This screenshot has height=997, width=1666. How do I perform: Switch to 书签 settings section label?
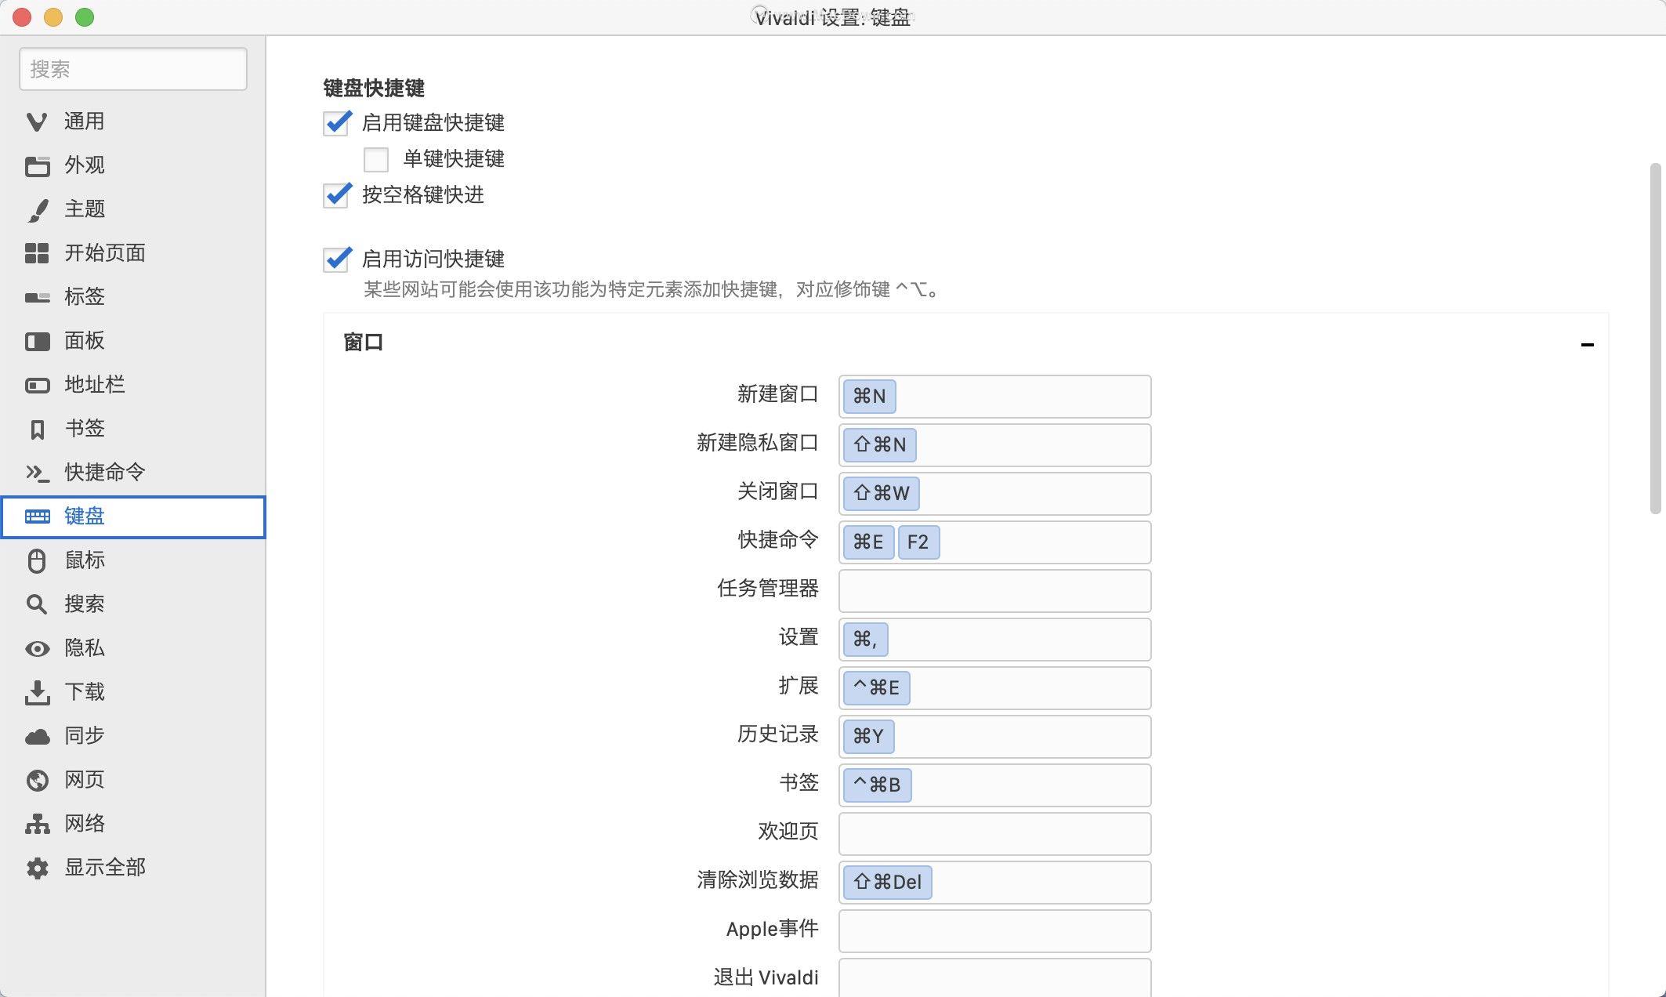[84, 429]
